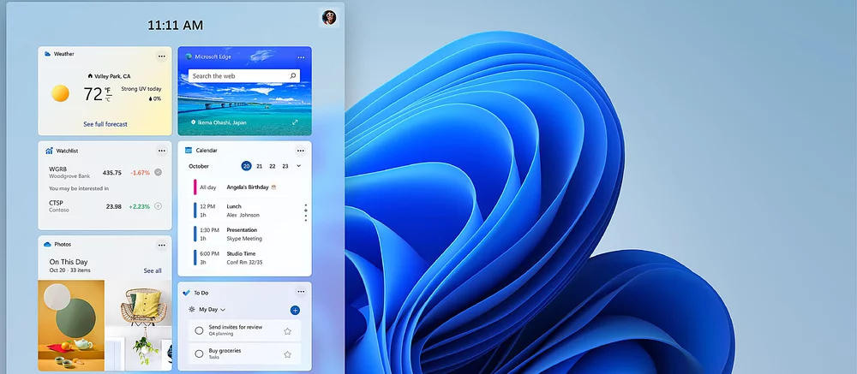The width and height of the screenshot is (857, 374).
Task: Select date 21 in Calendar
Action: (260, 166)
